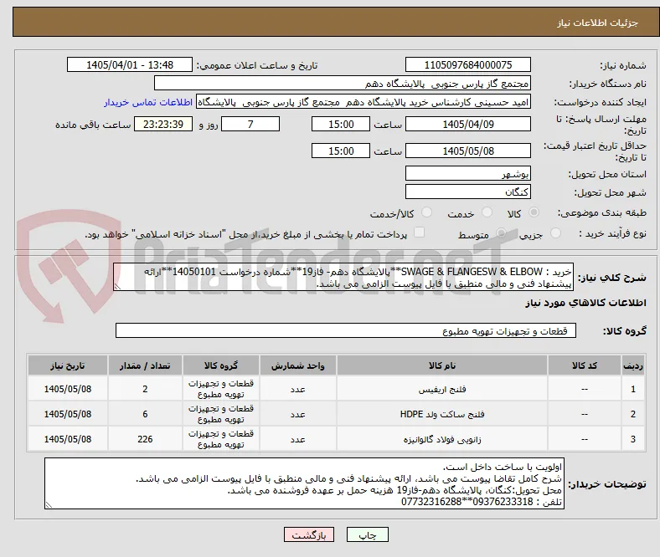Click the تعداد / مقدار column header
Viewport: 660px width, 557px height.
coord(145,365)
